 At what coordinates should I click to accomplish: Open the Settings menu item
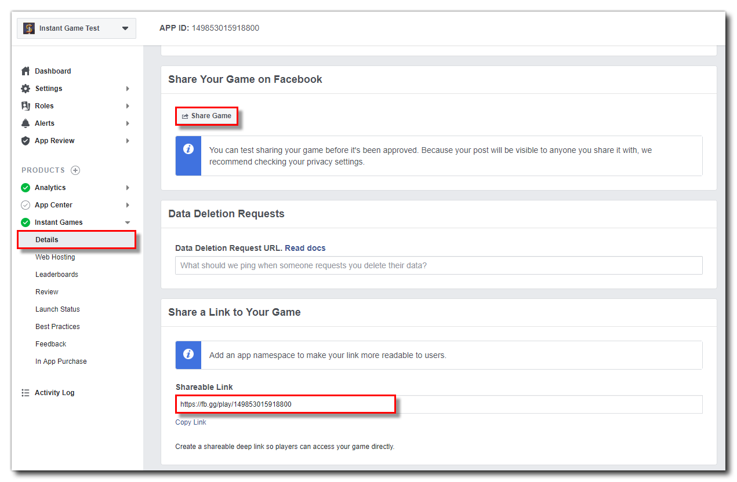pyautogui.click(x=49, y=89)
